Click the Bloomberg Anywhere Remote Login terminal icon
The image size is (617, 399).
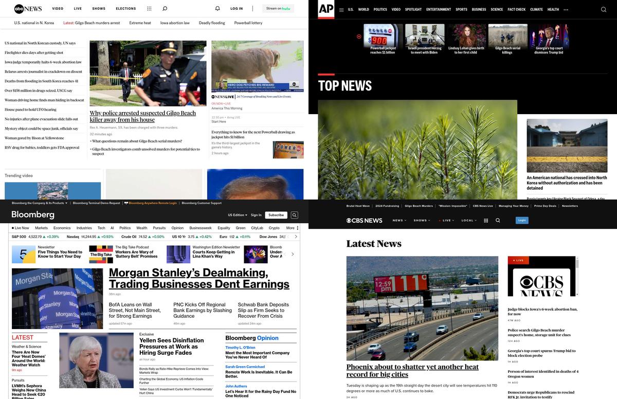click(126, 203)
